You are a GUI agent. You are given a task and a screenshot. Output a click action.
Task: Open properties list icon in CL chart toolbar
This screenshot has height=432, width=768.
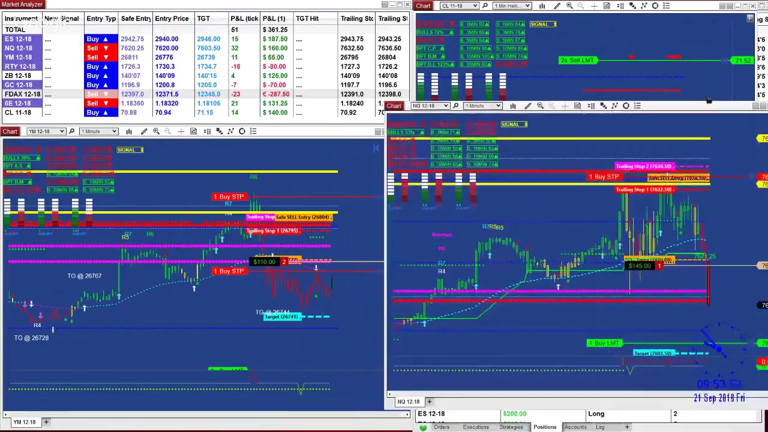667,6
